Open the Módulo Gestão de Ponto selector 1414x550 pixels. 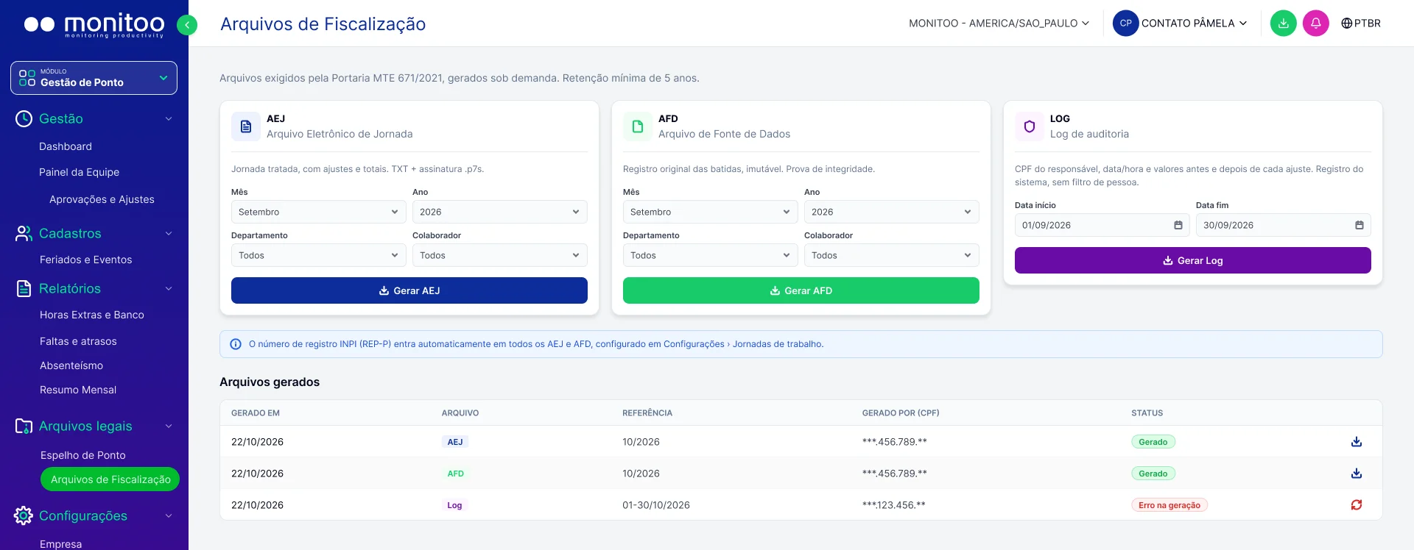pos(94,78)
